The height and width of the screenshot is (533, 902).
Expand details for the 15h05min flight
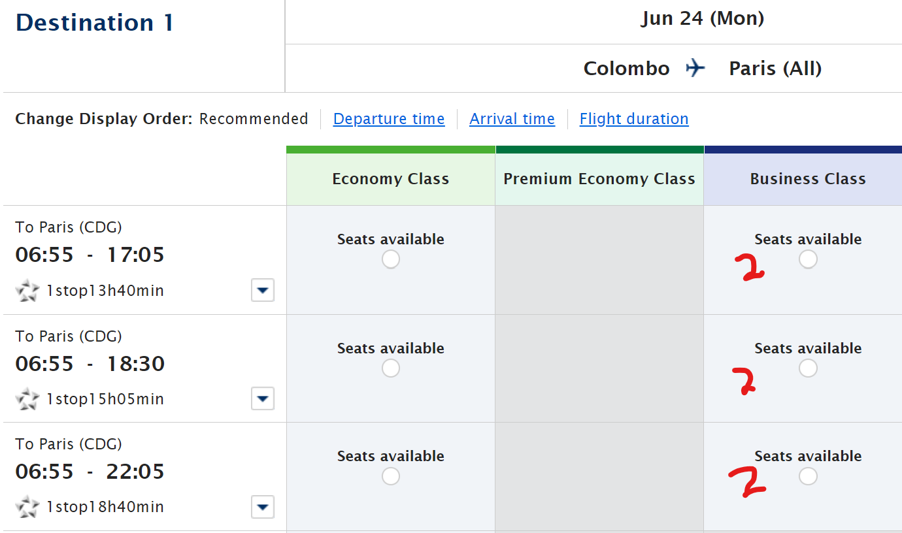click(x=263, y=398)
